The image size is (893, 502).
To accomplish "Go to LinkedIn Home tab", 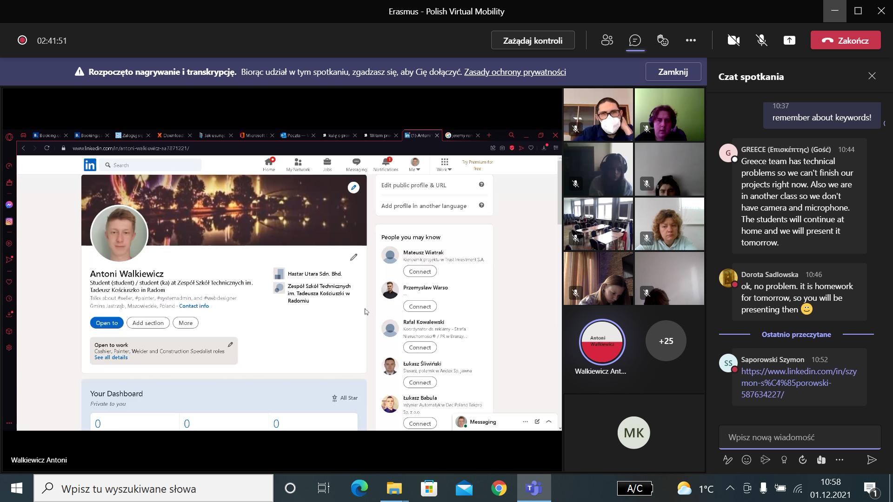I will [x=269, y=165].
